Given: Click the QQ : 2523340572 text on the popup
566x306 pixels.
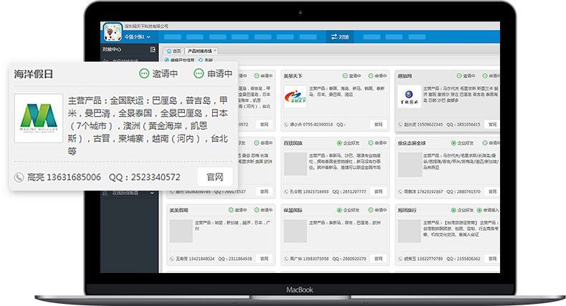Looking at the screenshot, I should pos(145,177).
